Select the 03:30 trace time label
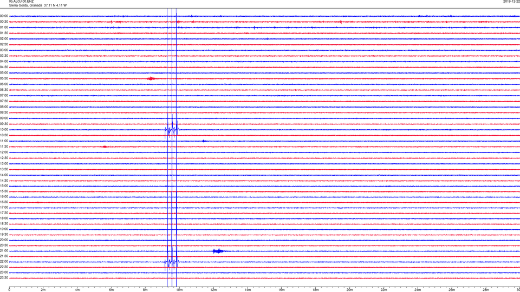Image resolution: width=520 pixels, height=292 pixels. (4, 56)
